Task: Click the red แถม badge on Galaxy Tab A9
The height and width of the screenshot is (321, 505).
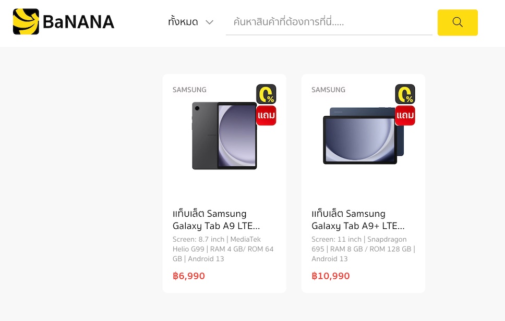Action: click(266, 115)
